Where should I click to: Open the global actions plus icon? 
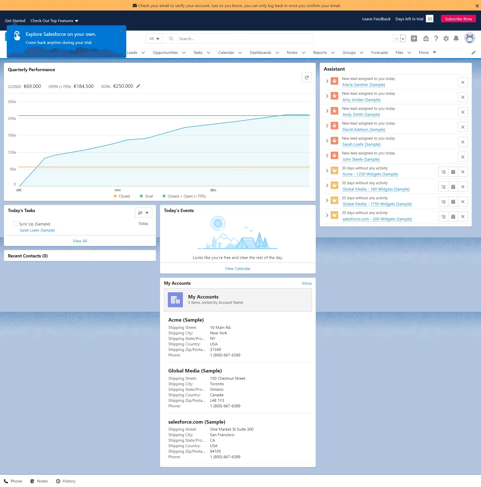pyautogui.click(x=414, y=38)
